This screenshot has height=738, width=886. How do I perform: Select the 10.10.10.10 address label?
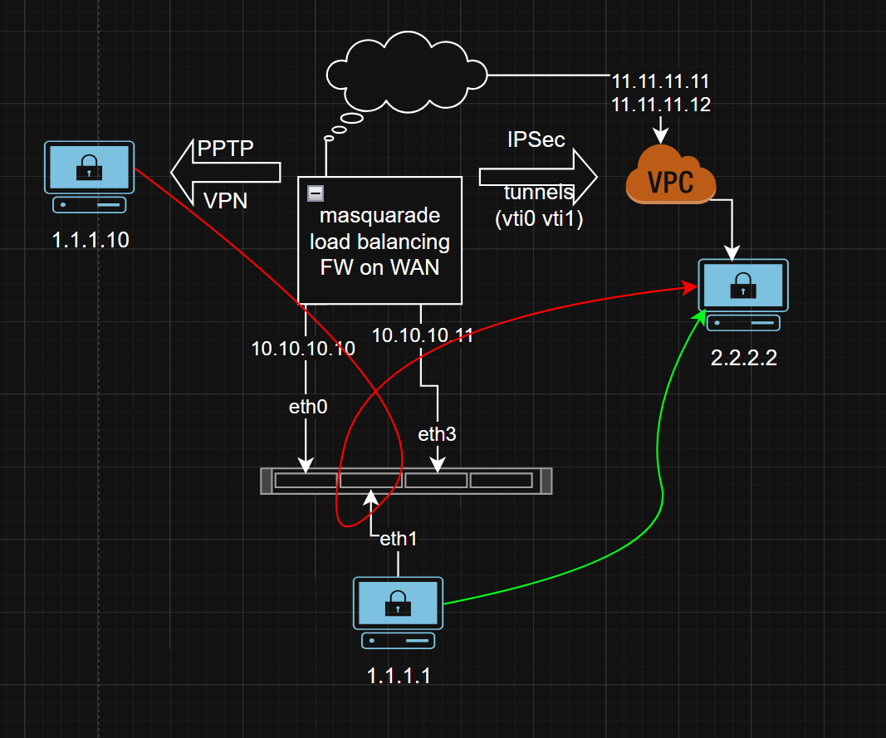click(x=303, y=348)
